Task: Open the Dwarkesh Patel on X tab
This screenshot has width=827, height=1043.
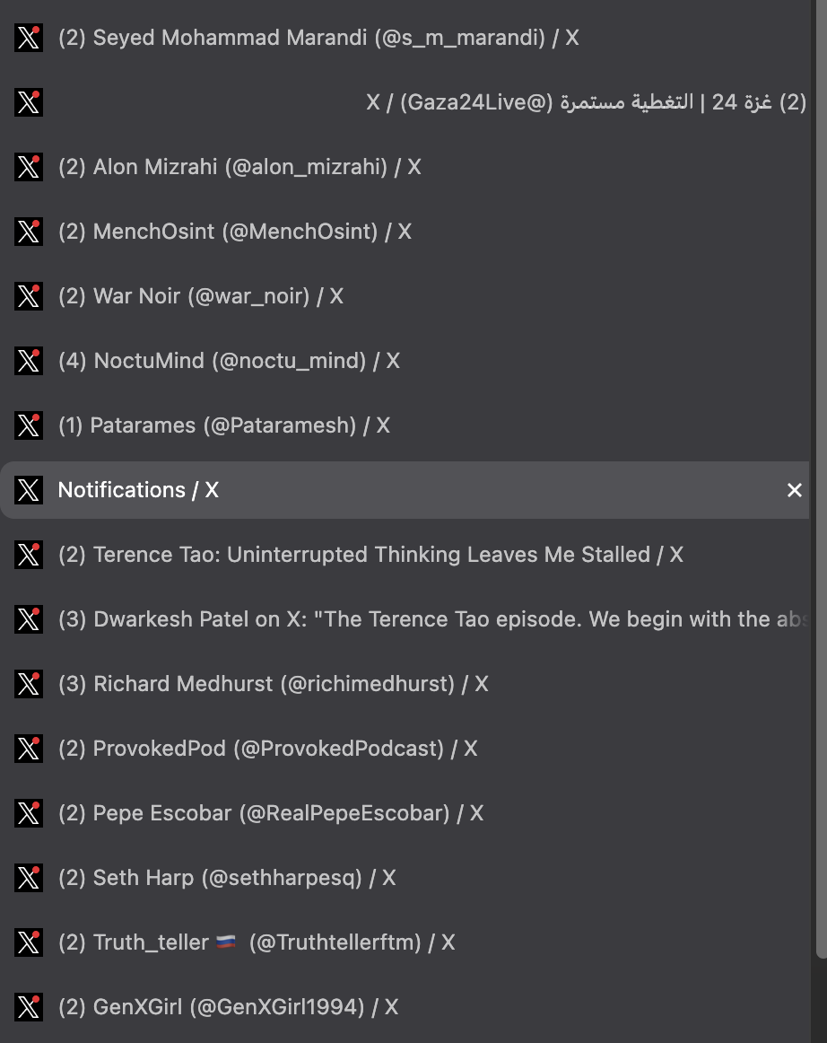Action: point(431,619)
